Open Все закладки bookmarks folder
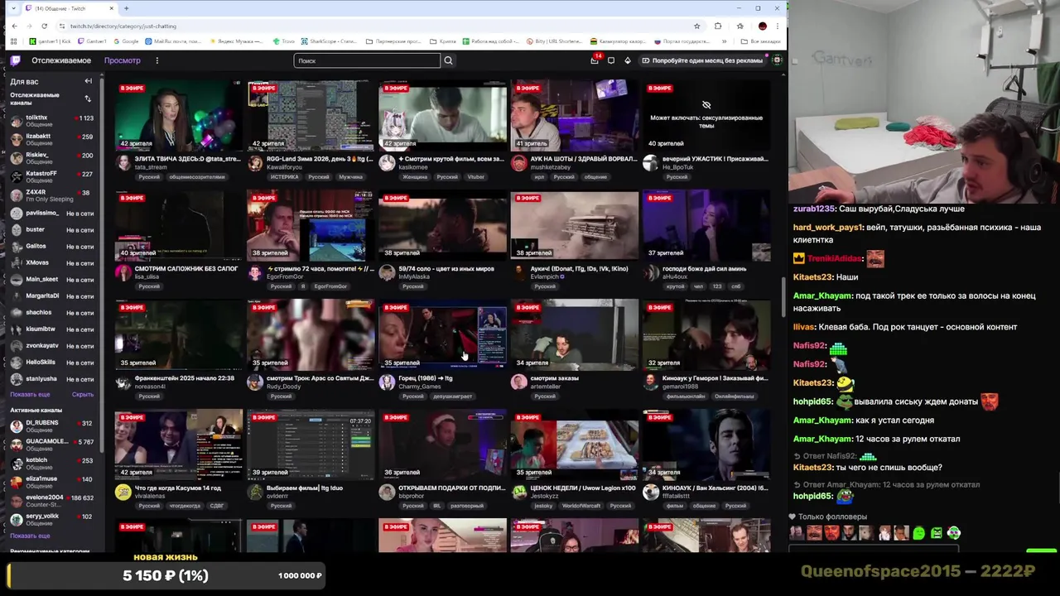Viewport: 1060px width, 596px height. click(x=760, y=41)
